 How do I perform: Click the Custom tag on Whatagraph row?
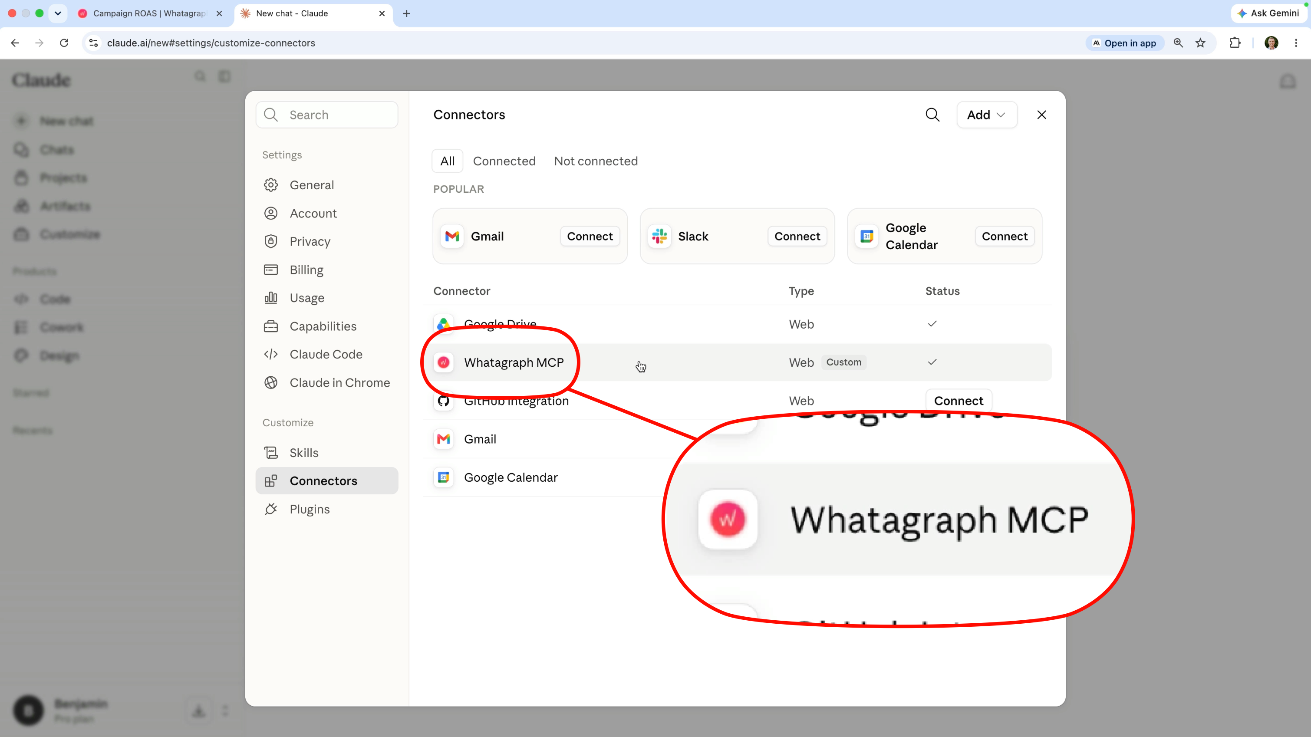pyautogui.click(x=844, y=362)
